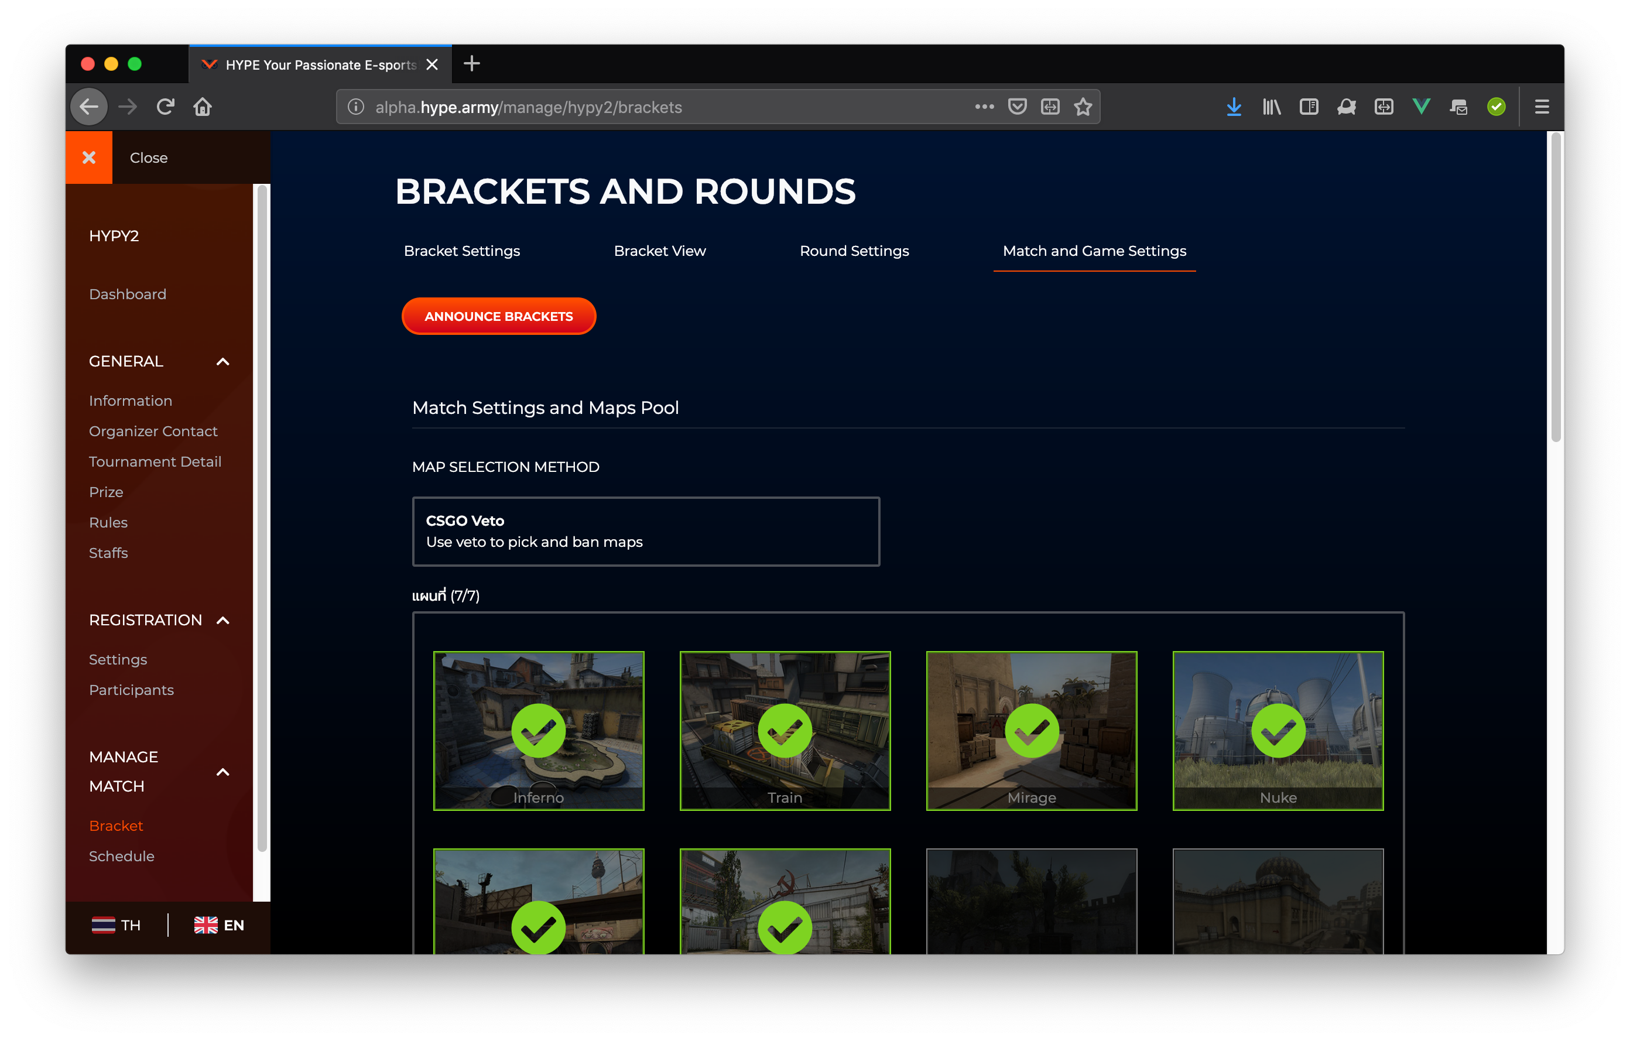Click the Vue devtools extension icon
Viewport: 1630px width, 1041px height.
[1421, 107]
